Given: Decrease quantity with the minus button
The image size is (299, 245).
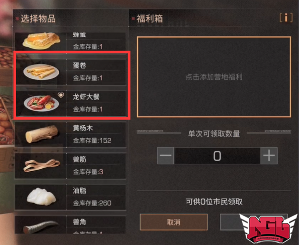Looking at the screenshot, I should coord(165,156).
